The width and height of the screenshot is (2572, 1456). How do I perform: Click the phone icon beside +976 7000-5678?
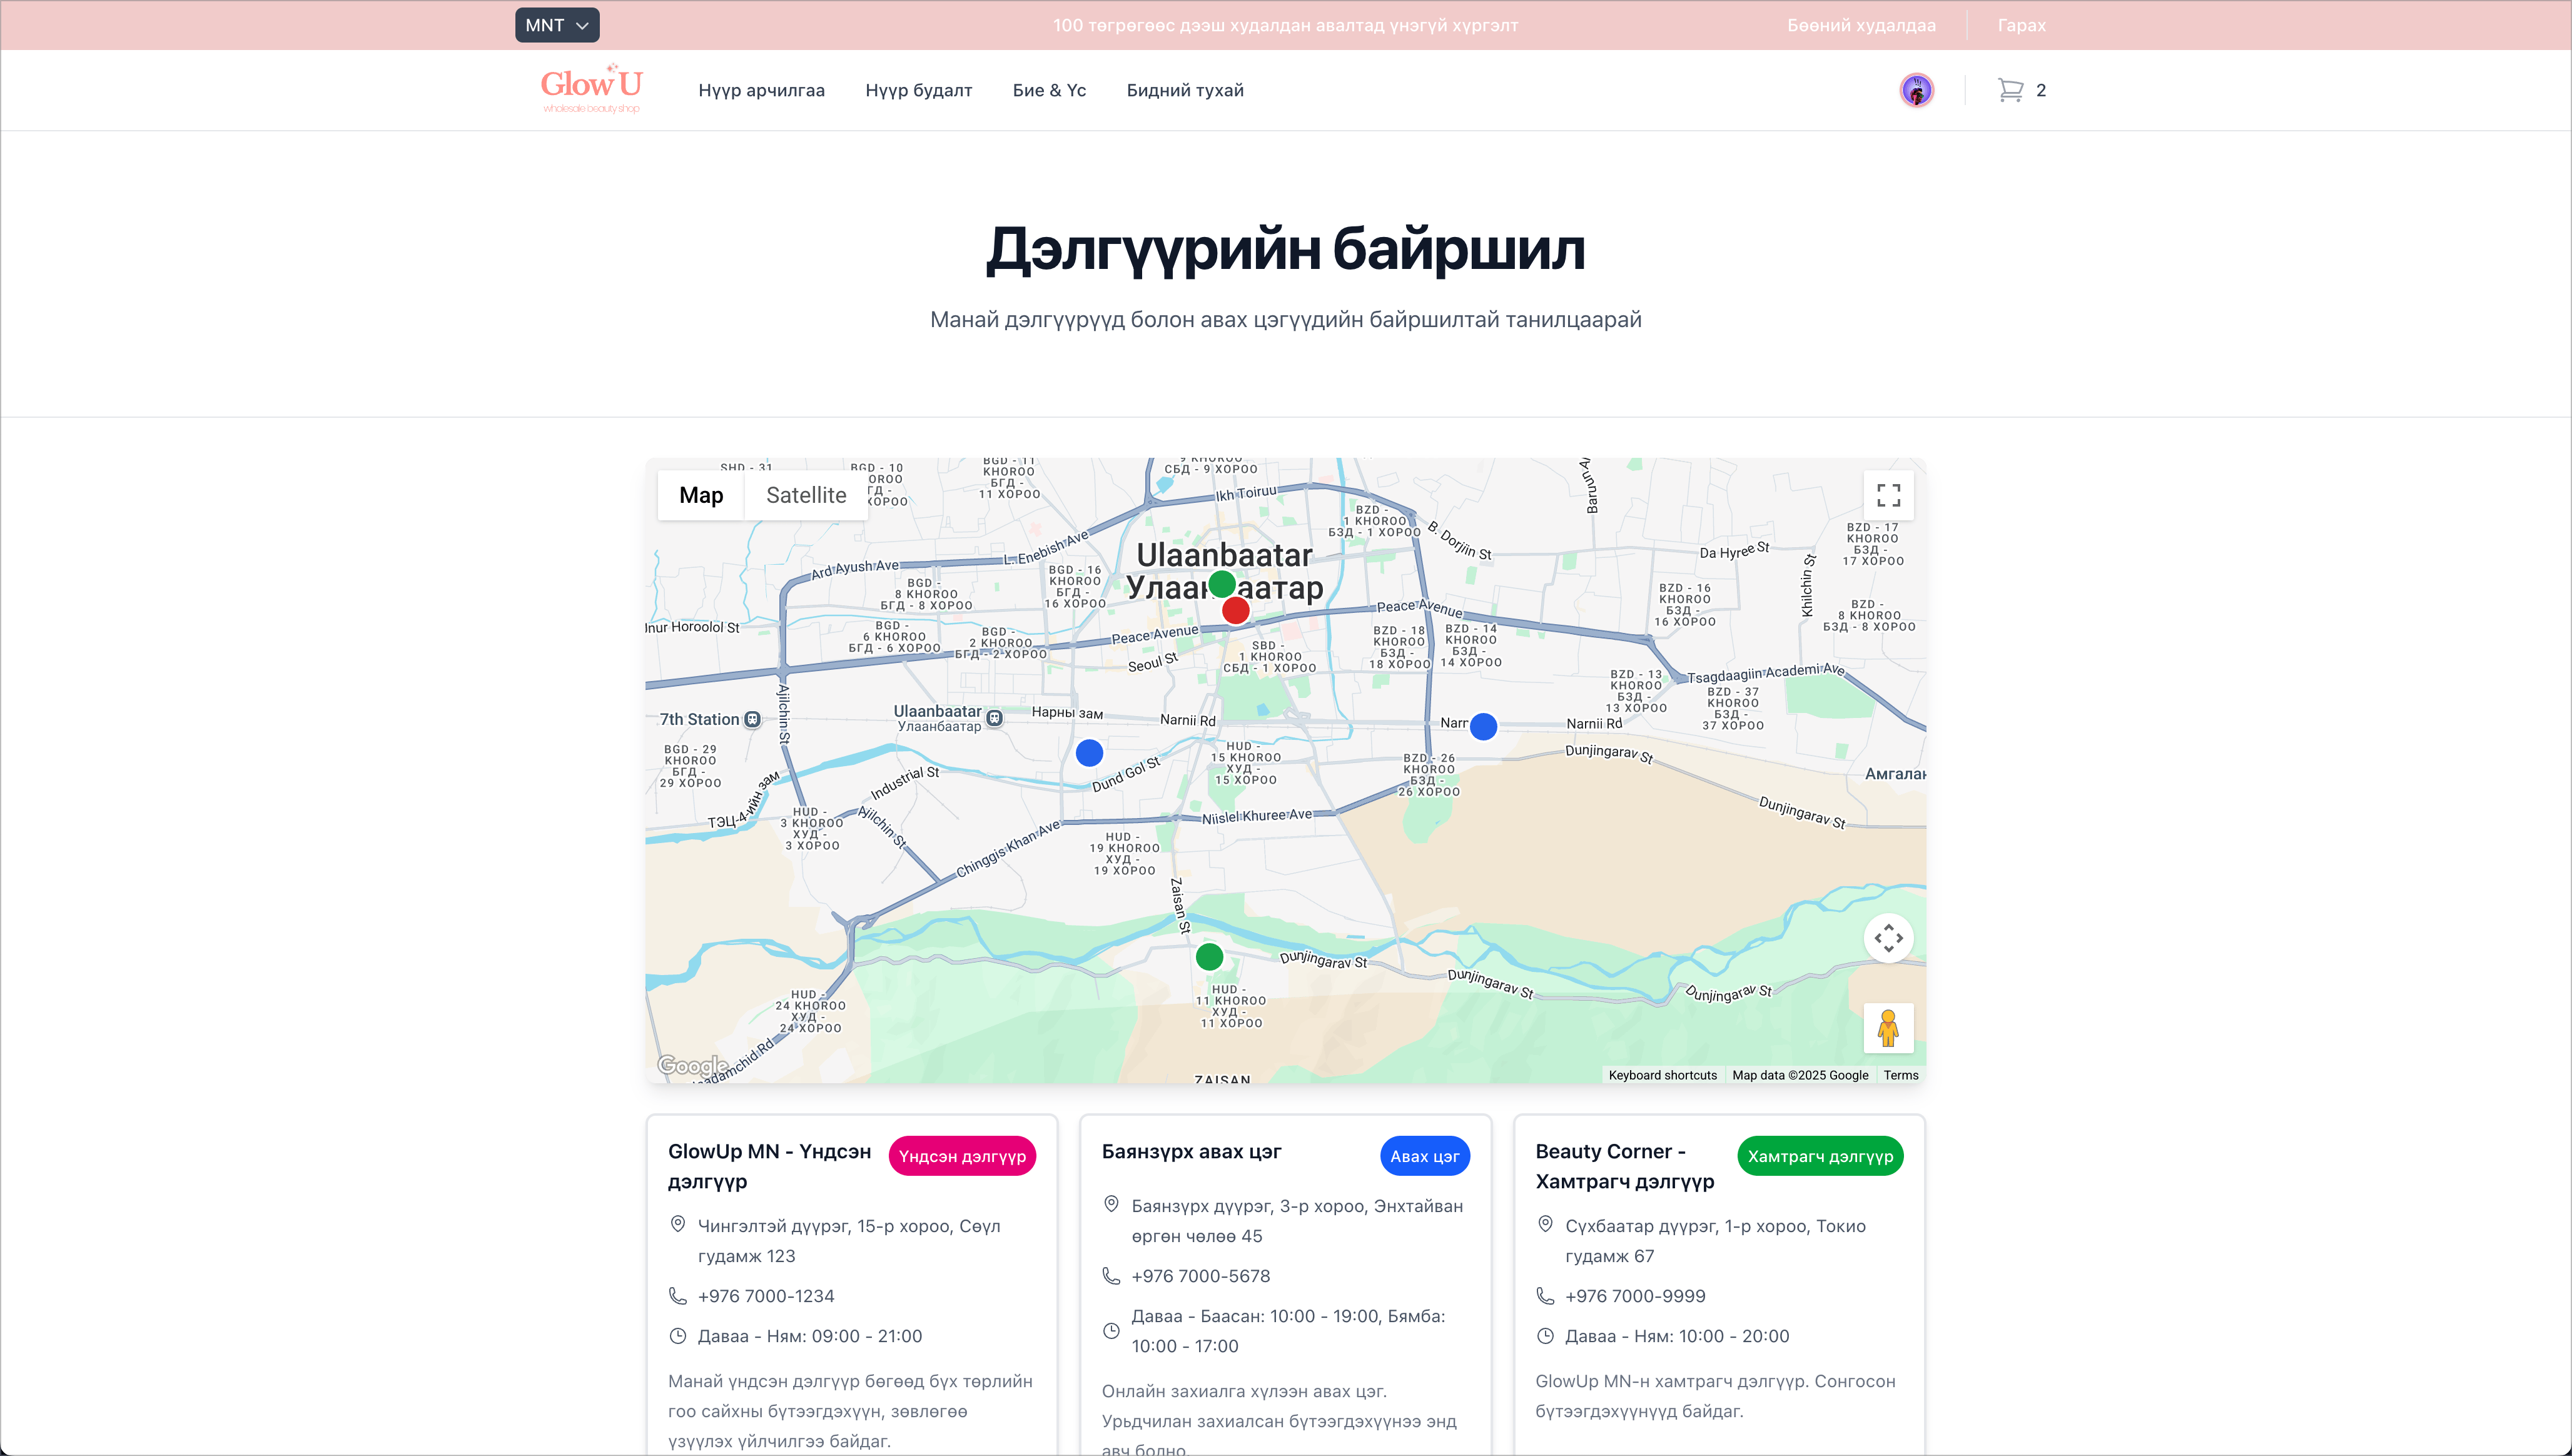pyautogui.click(x=1111, y=1276)
